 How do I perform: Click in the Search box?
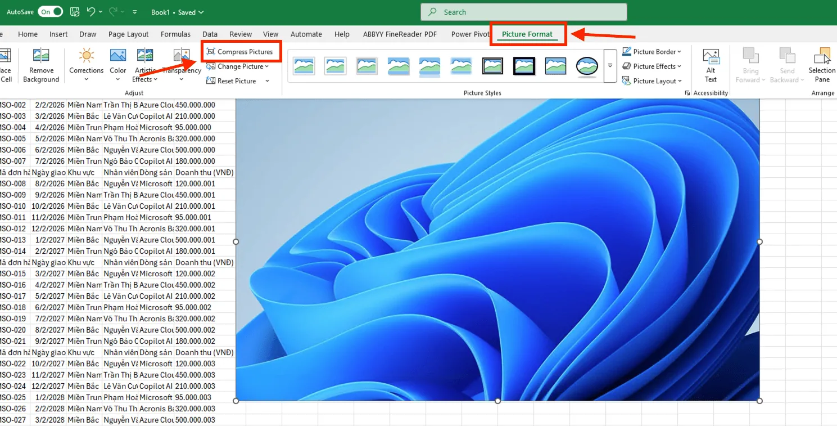[523, 12]
